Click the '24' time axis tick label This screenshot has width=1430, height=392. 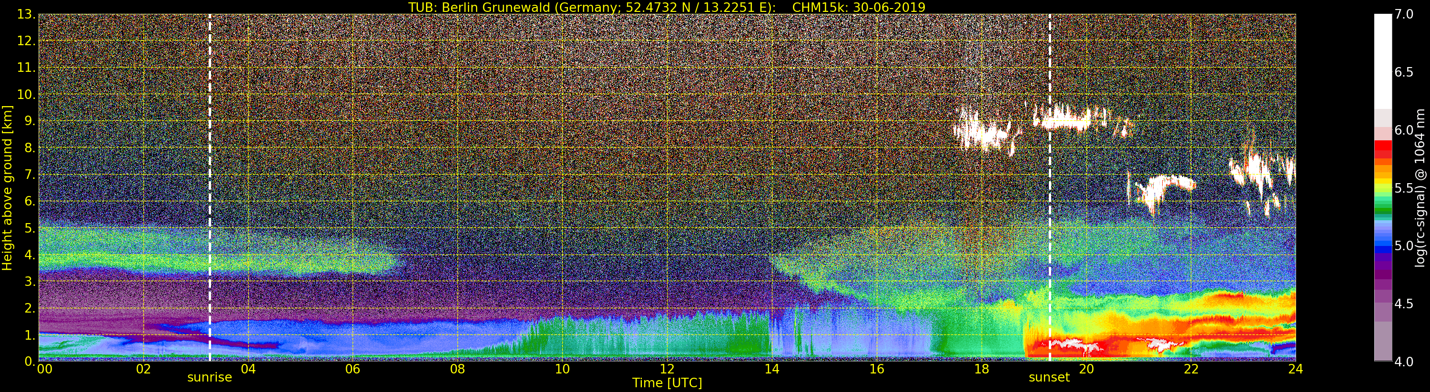click(1296, 369)
